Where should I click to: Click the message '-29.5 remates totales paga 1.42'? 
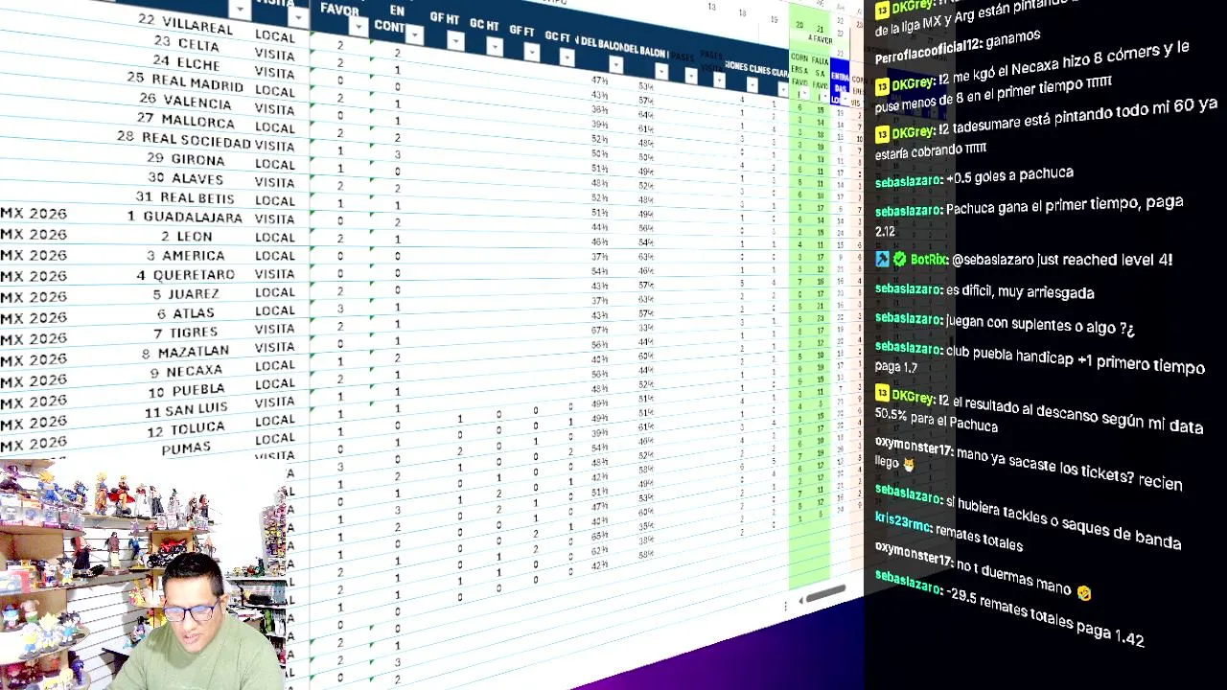pyautogui.click(x=1045, y=621)
